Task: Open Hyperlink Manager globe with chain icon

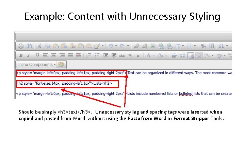Action: pyautogui.click(x=161, y=46)
